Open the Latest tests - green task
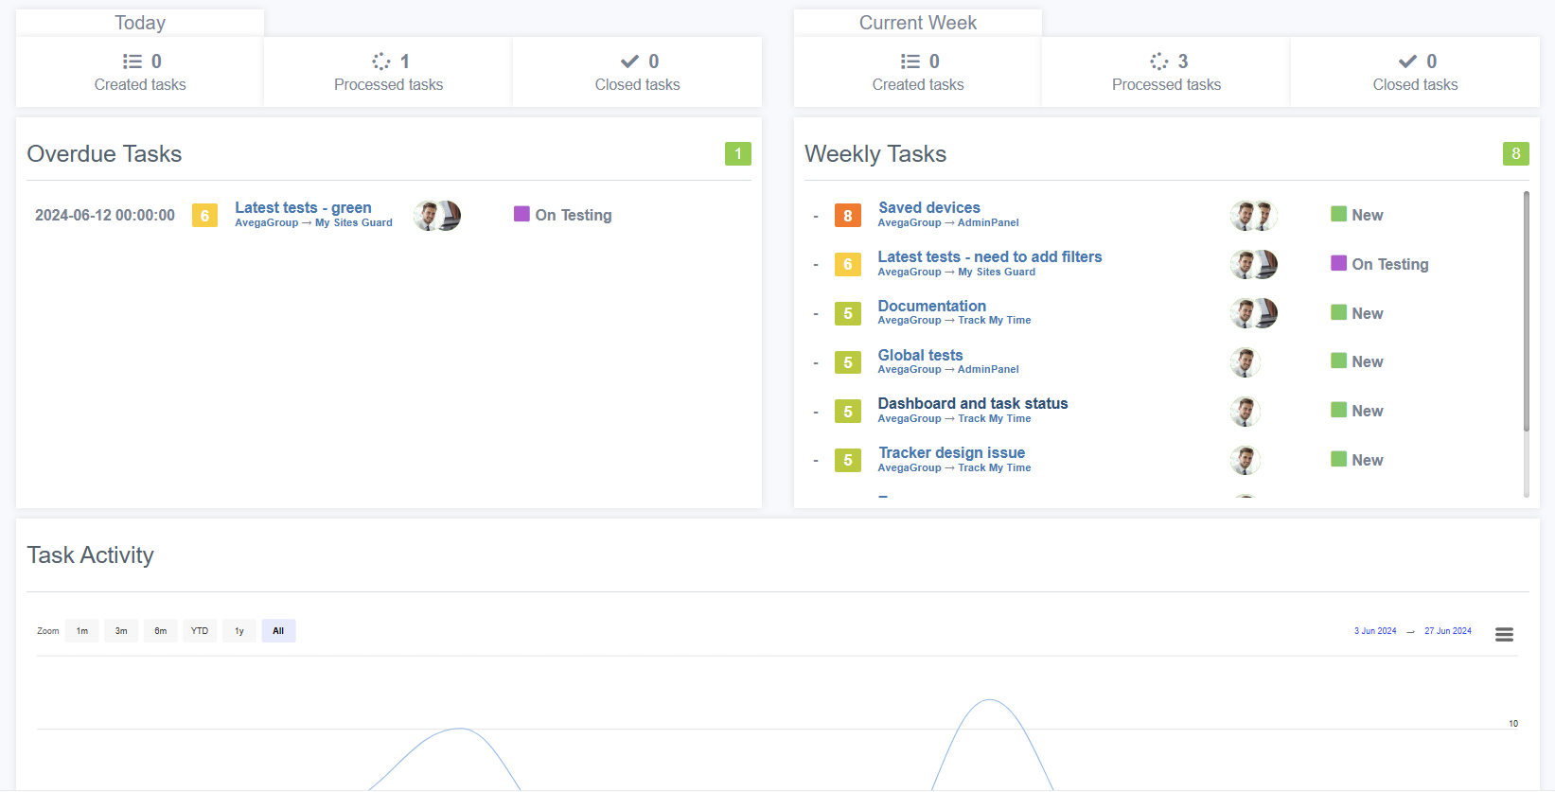1555x792 pixels. coord(303,207)
